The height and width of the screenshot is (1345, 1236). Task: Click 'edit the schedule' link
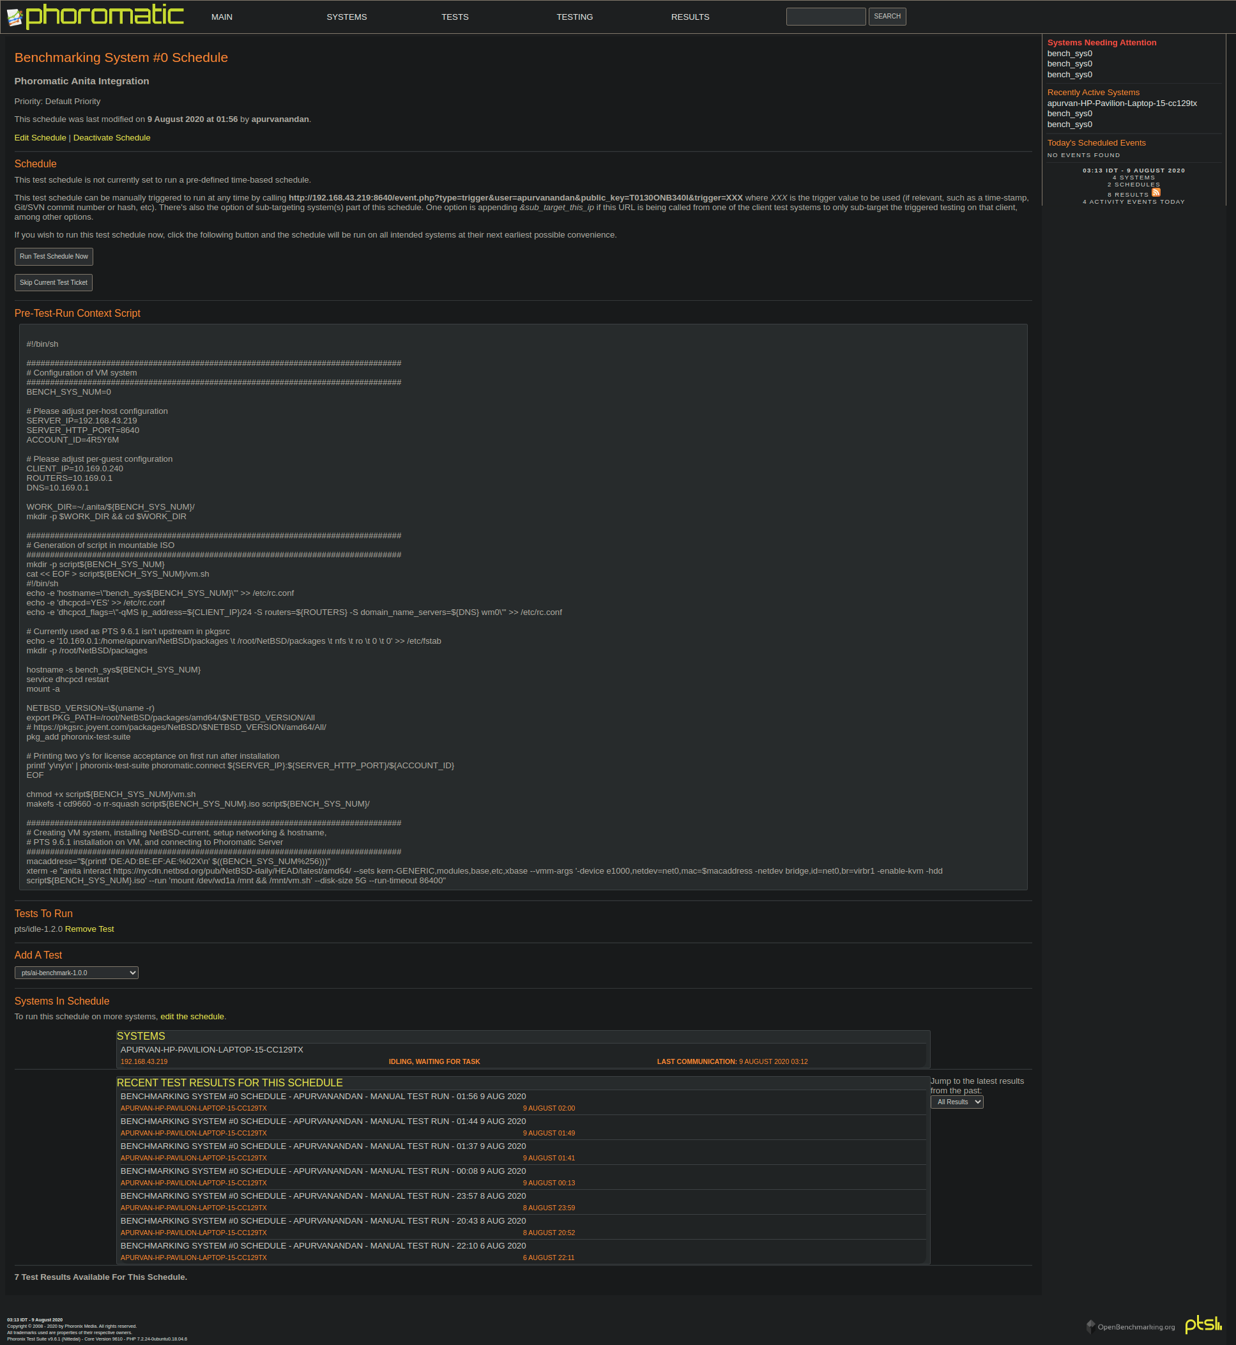pos(192,1017)
